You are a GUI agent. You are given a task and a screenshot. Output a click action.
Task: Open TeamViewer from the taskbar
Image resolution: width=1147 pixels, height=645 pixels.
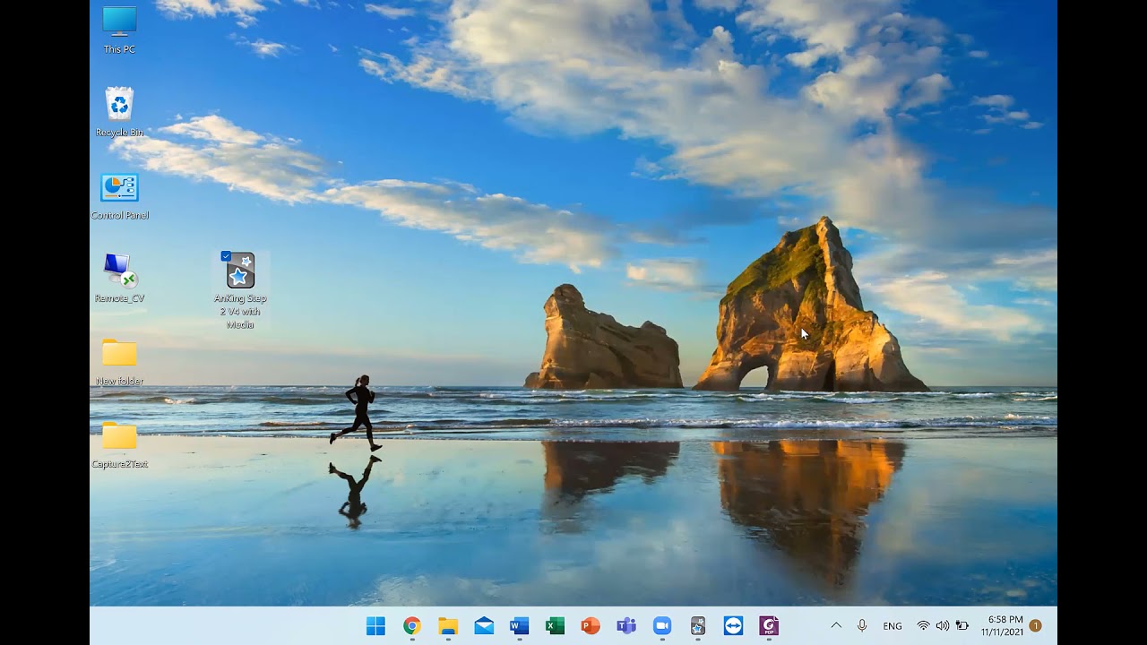pos(733,626)
